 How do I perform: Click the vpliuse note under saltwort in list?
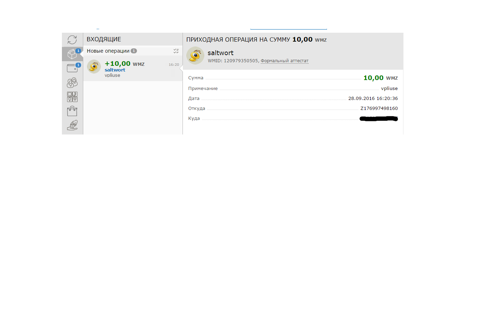[112, 75]
